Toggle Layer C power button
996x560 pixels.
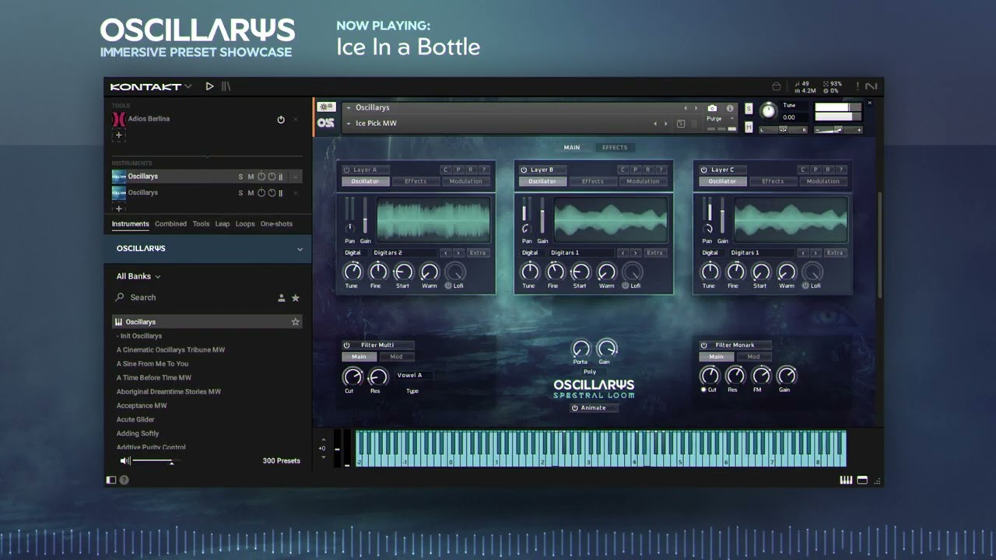point(703,170)
